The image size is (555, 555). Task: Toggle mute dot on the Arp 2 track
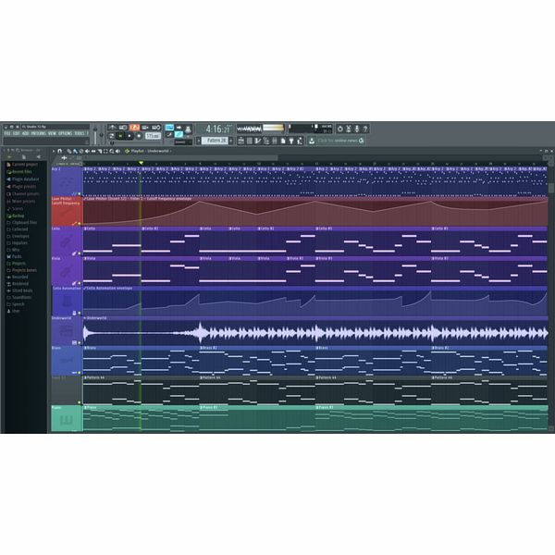click(x=80, y=194)
